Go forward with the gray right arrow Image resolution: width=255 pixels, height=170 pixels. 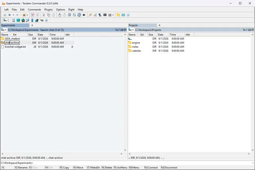pos(17,15)
